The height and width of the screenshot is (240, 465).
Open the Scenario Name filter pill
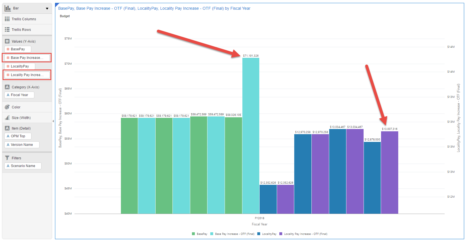(x=23, y=166)
